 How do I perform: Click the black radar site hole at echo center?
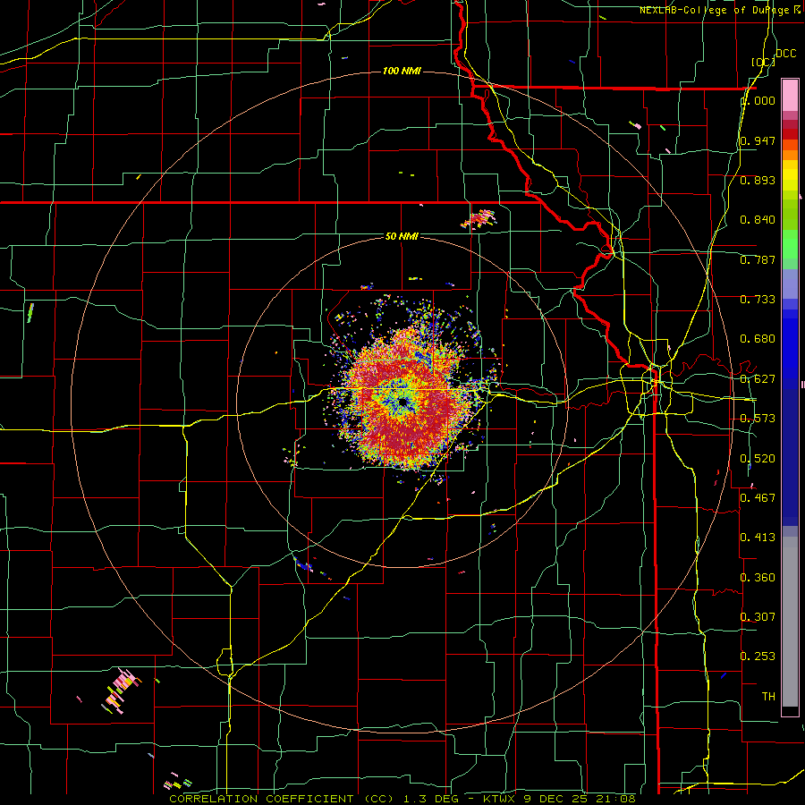pyautogui.click(x=403, y=402)
